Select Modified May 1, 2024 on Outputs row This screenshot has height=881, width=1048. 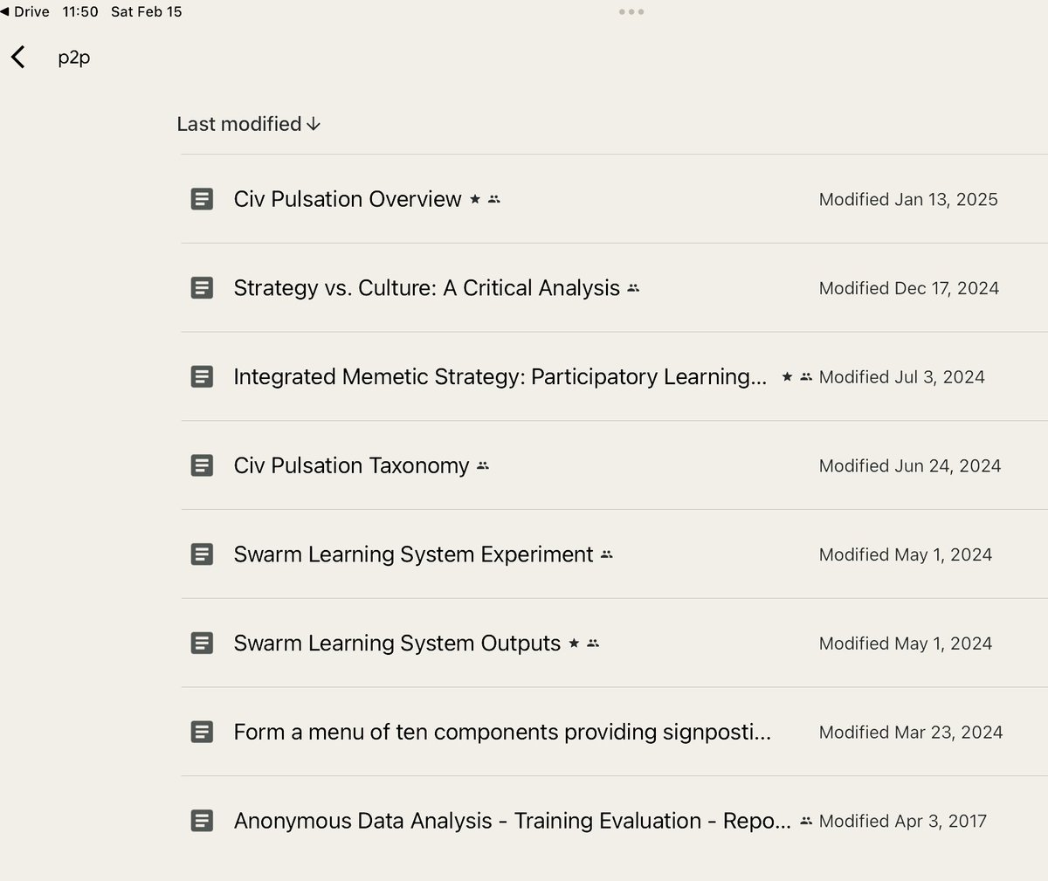[x=906, y=644]
